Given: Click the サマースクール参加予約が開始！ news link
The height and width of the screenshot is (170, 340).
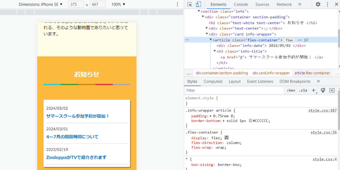Looking at the screenshot, I should (x=78, y=116).
